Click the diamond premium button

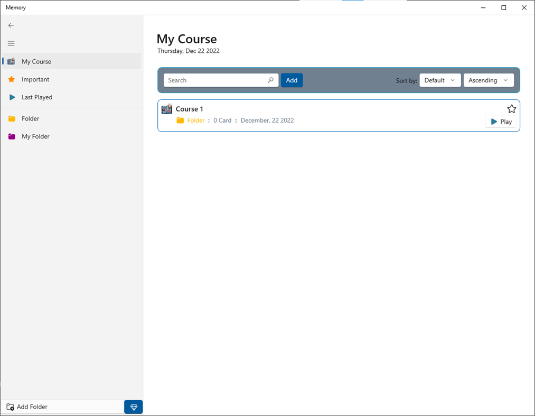[x=134, y=407]
